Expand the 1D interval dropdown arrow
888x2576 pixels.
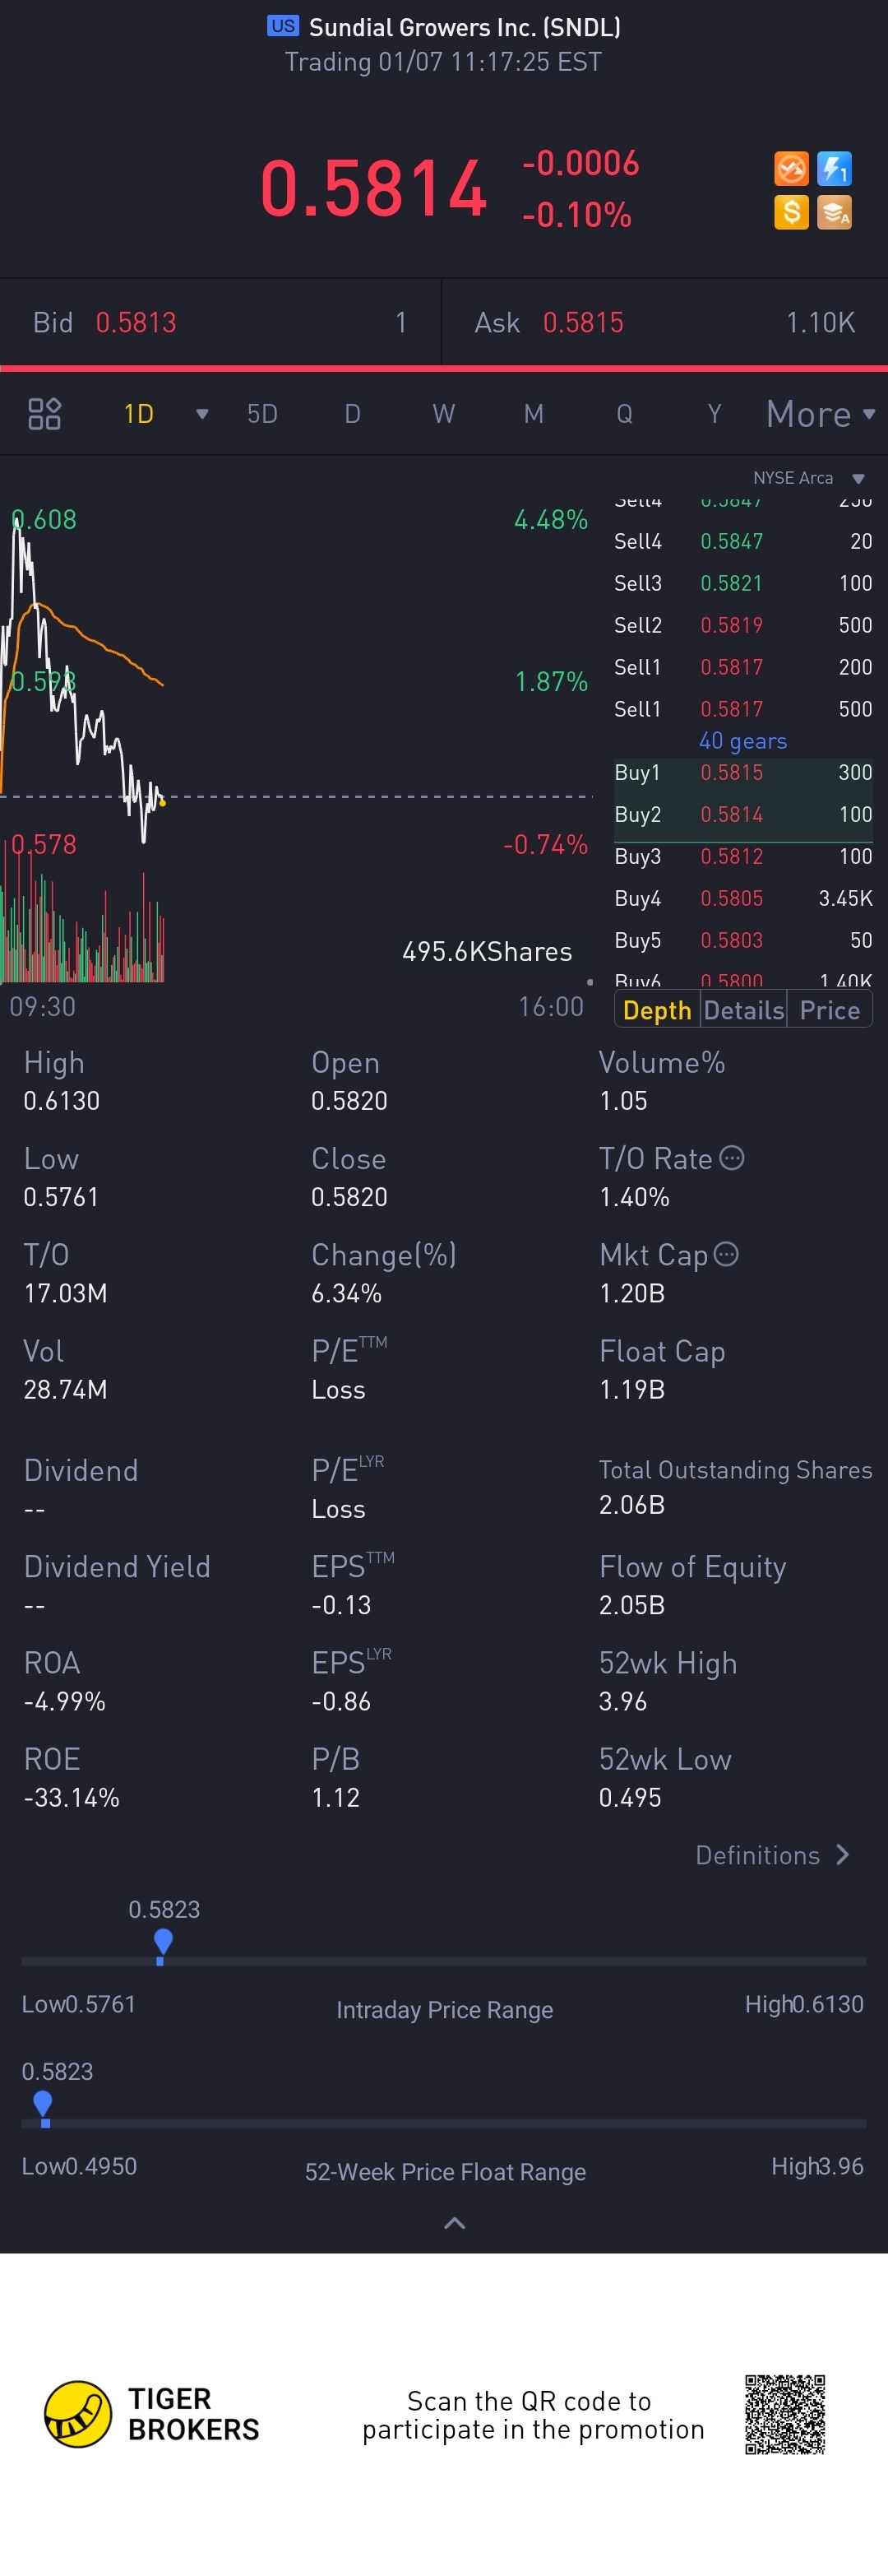point(201,414)
